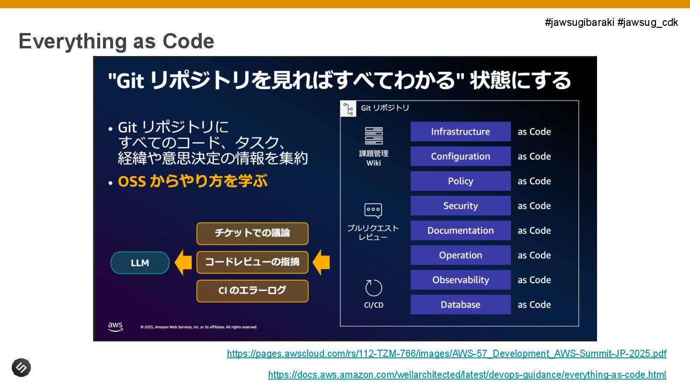This screenshot has height=388, width=690.
Task: Click the LLM rounded box
Action: pyautogui.click(x=140, y=262)
